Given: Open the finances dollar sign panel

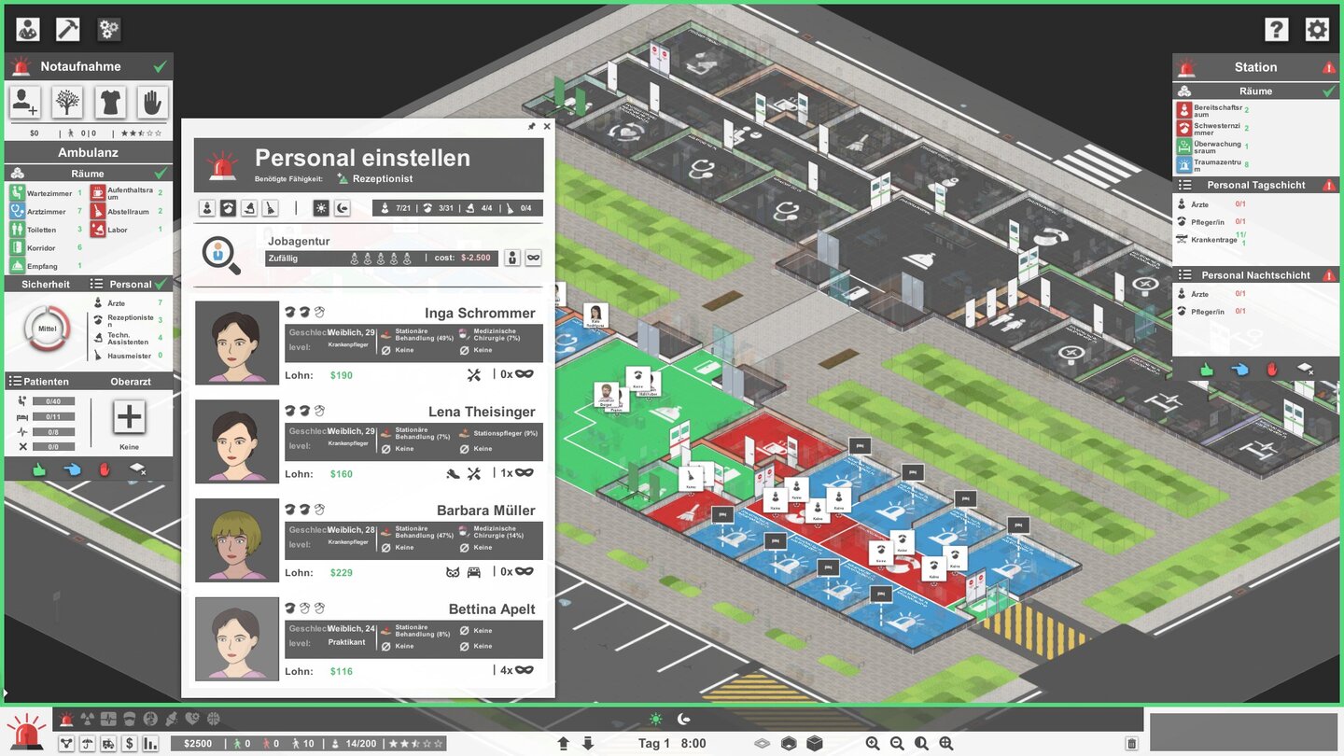Looking at the screenshot, I should coord(129,744).
